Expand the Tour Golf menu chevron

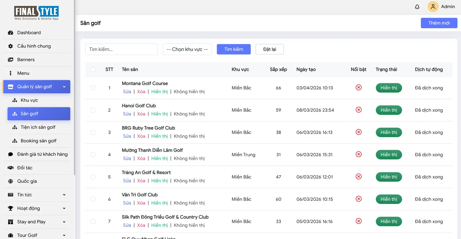click(64, 235)
